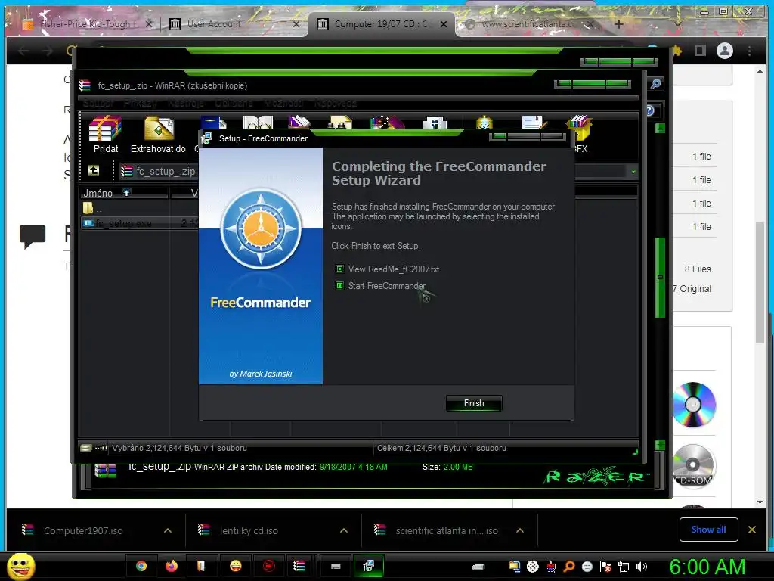Viewport: 774px width, 581px height.
Task: Click the red-X flag tray icon
Action: pyautogui.click(x=605, y=567)
